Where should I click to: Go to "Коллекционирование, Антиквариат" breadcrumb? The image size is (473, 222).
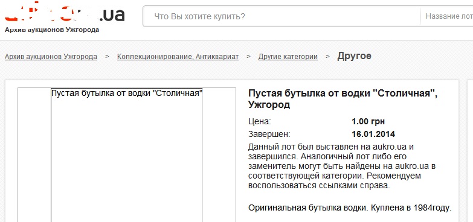pos(178,57)
